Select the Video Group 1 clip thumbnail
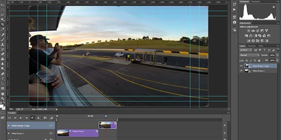The width and height of the screenshot is (281, 140). point(63,133)
